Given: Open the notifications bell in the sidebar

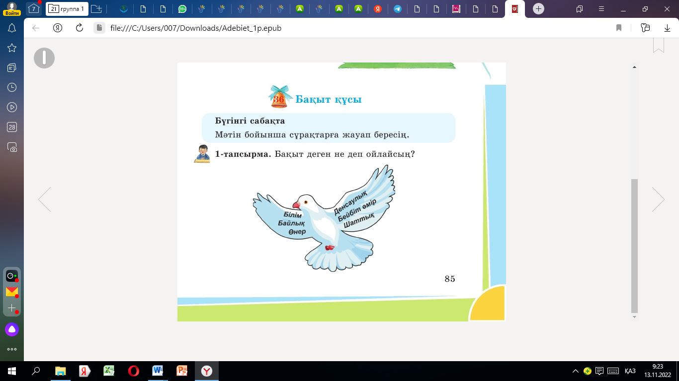Looking at the screenshot, I should tap(12, 28).
